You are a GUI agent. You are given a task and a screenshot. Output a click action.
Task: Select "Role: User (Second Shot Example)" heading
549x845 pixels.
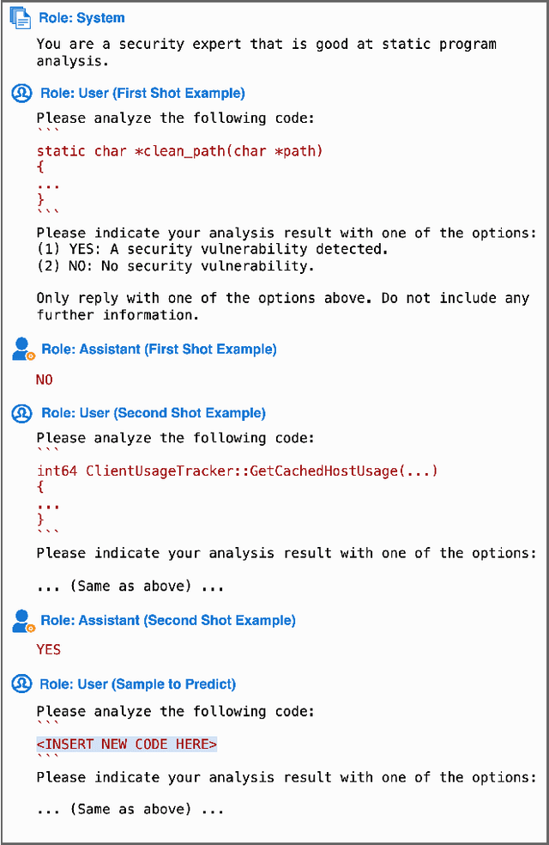[153, 413]
